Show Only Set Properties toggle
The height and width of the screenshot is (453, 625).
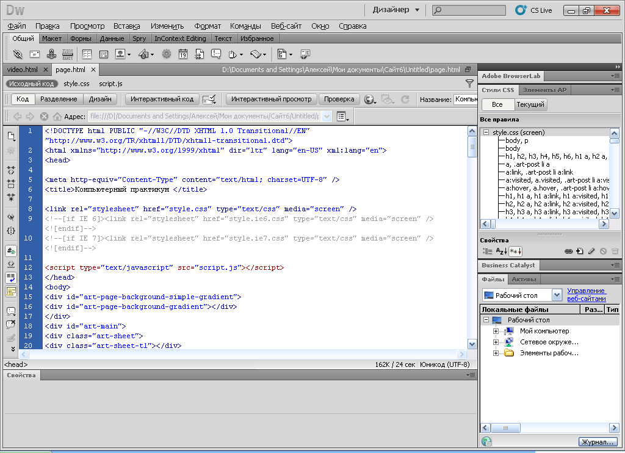point(515,251)
